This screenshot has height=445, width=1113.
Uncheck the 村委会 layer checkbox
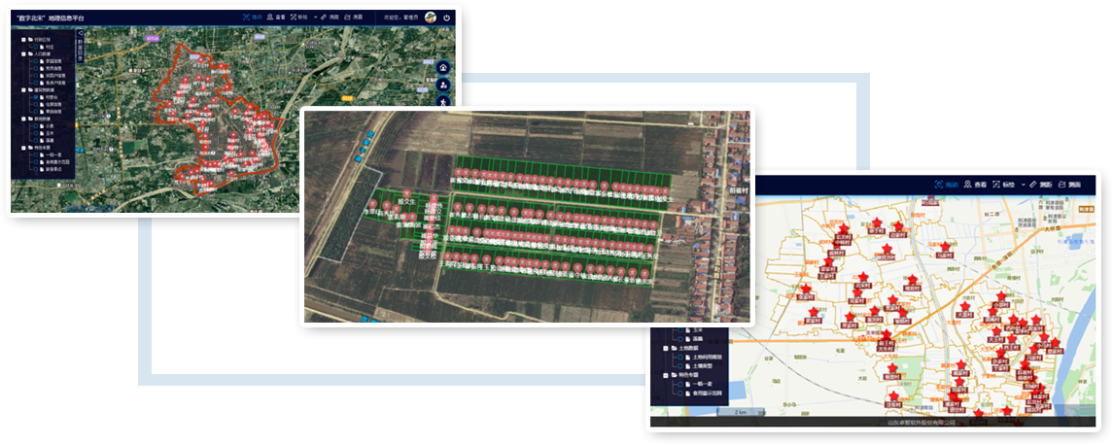click(36, 97)
